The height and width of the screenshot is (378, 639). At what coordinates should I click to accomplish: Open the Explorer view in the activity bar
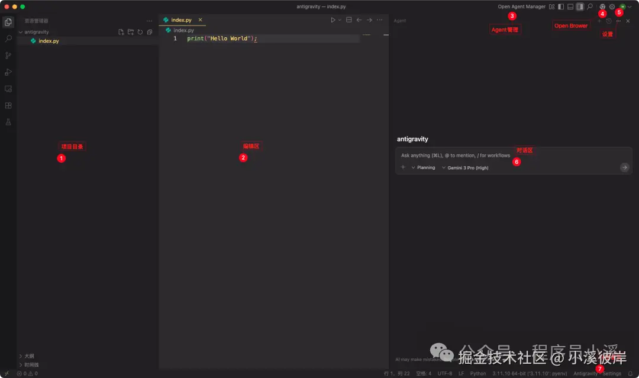pyautogui.click(x=8, y=22)
